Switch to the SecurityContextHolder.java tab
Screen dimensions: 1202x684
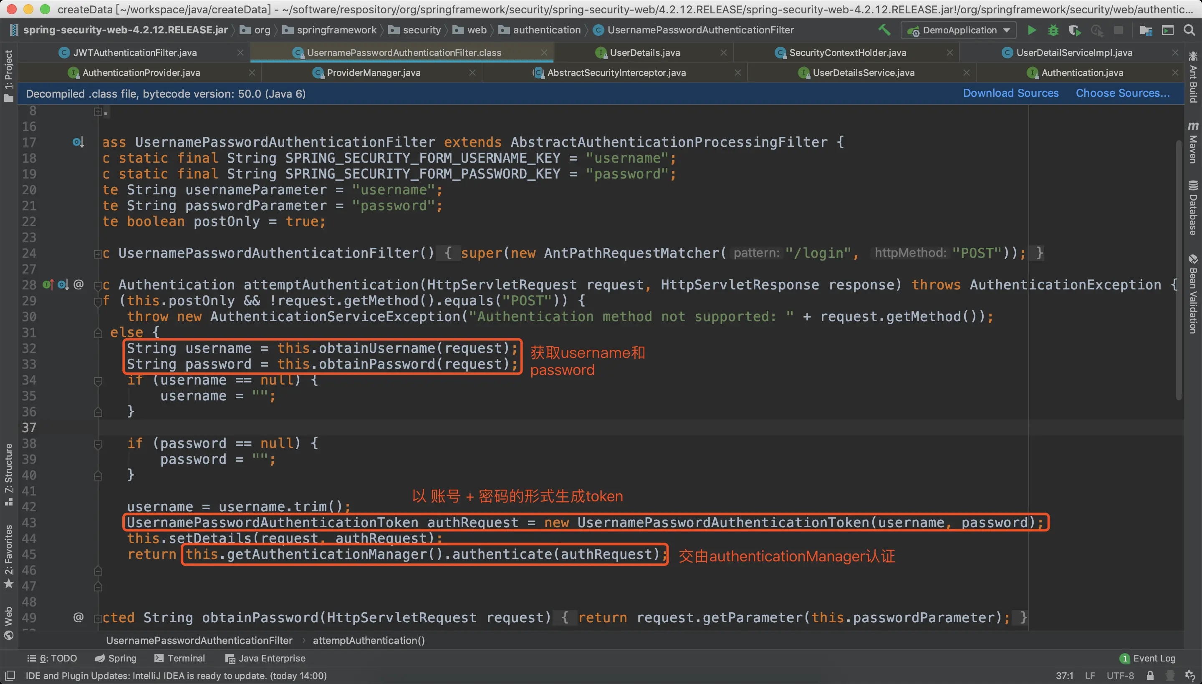[847, 53]
